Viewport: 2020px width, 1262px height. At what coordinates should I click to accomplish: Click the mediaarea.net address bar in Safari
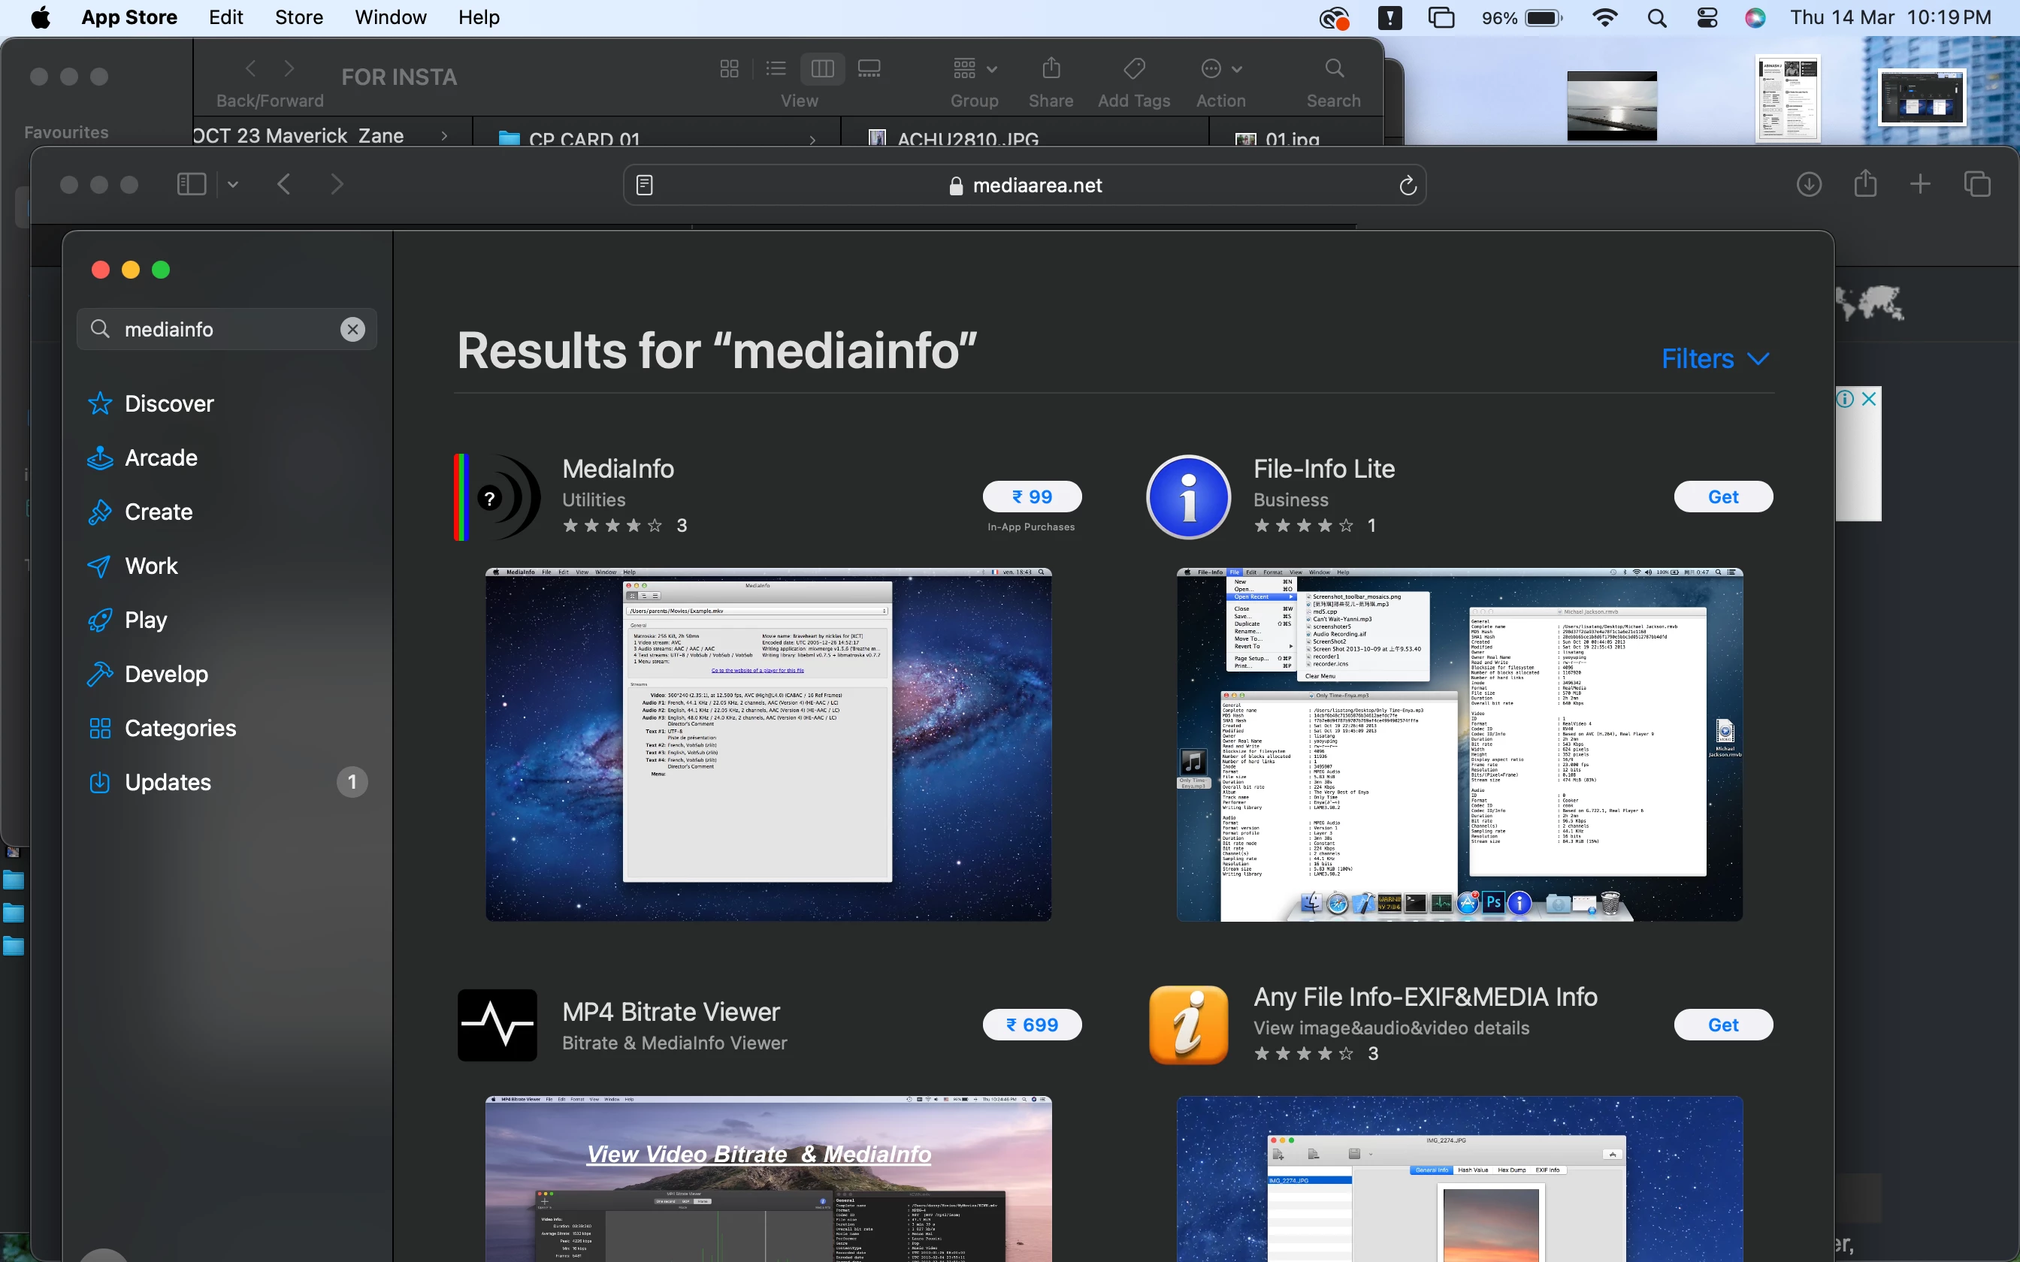click(x=1024, y=186)
